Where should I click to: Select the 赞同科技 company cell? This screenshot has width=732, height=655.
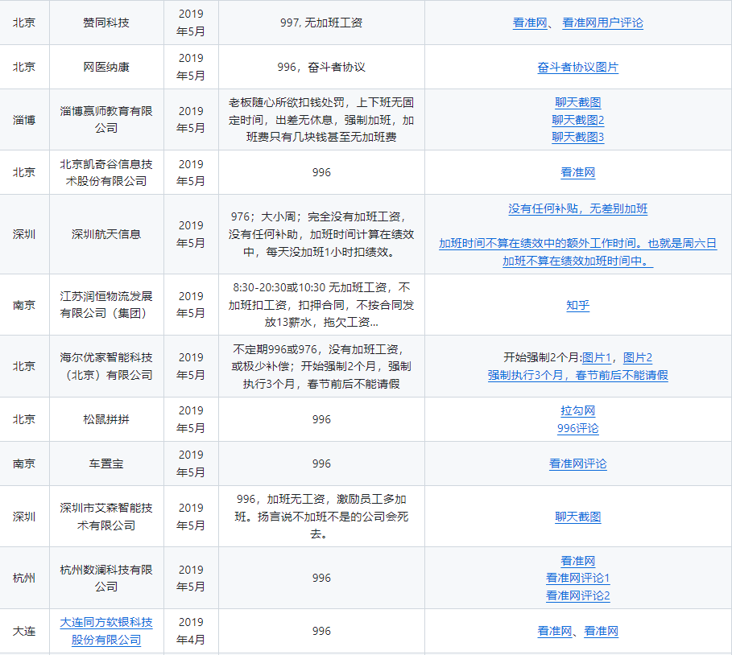(x=106, y=23)
